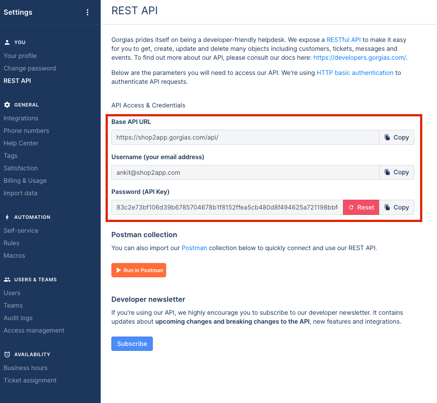437x403 pixels.
Task: Copy the Password API Key
Action: pyautogui.click(x=396, y=207)
